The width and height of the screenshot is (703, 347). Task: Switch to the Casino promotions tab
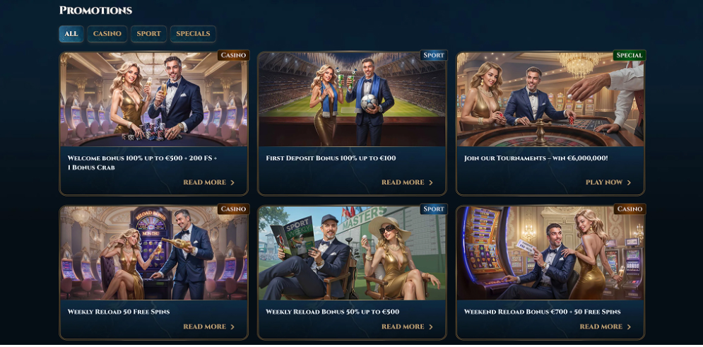[x=107, y=34]
